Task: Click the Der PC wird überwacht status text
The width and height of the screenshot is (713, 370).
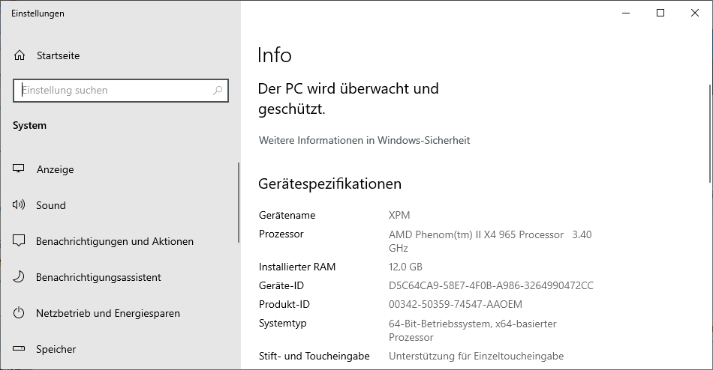Action: (348, 99)
